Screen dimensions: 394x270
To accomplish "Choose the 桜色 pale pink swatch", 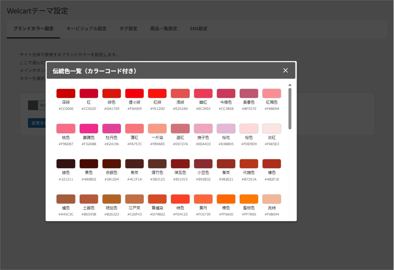I will click(249, 128).
